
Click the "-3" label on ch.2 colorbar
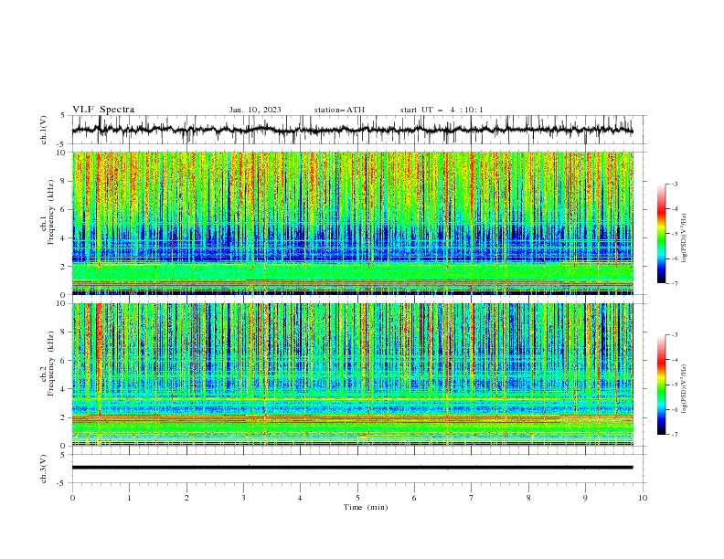[x=675, y=335]
